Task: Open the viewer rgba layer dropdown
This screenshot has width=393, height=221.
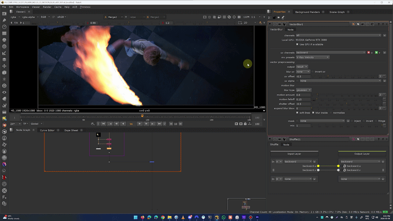Action: 15,17
